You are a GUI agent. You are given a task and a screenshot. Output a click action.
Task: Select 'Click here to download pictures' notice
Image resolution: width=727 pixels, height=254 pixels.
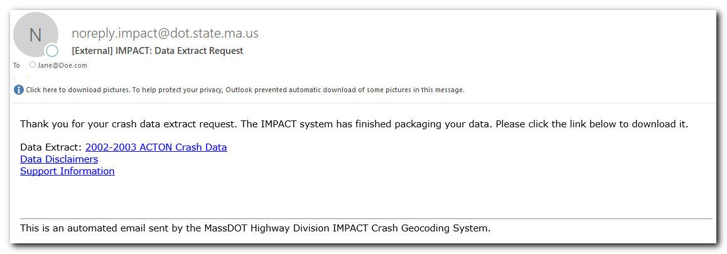[77, 90]
